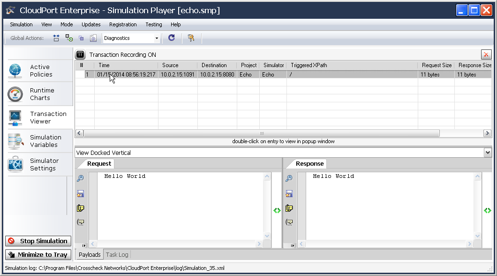
Task: Click the Minimize to Tray button
Action: point(38,255)
